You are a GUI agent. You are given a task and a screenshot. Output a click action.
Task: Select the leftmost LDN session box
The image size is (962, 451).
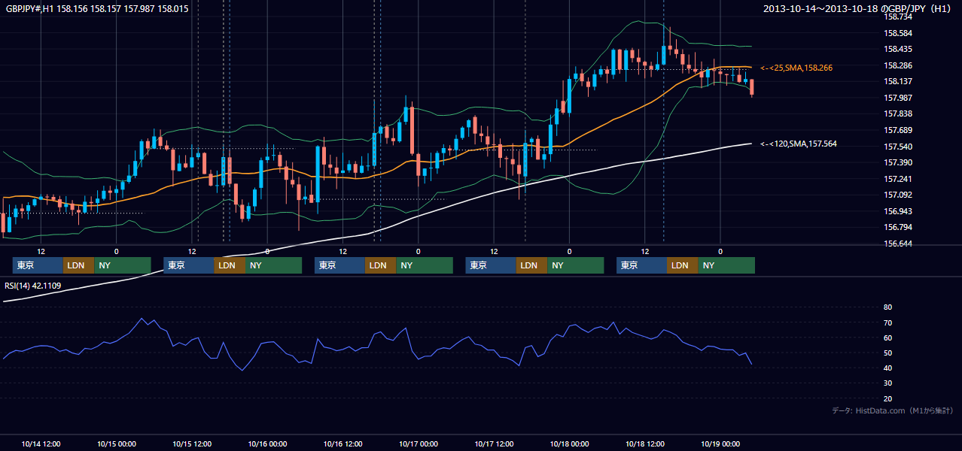point(78,265)
